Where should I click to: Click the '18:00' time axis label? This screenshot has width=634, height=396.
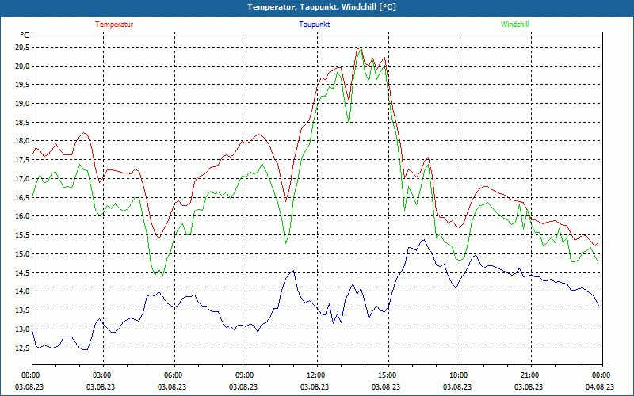pyautogui.click(x=460, y=375)
